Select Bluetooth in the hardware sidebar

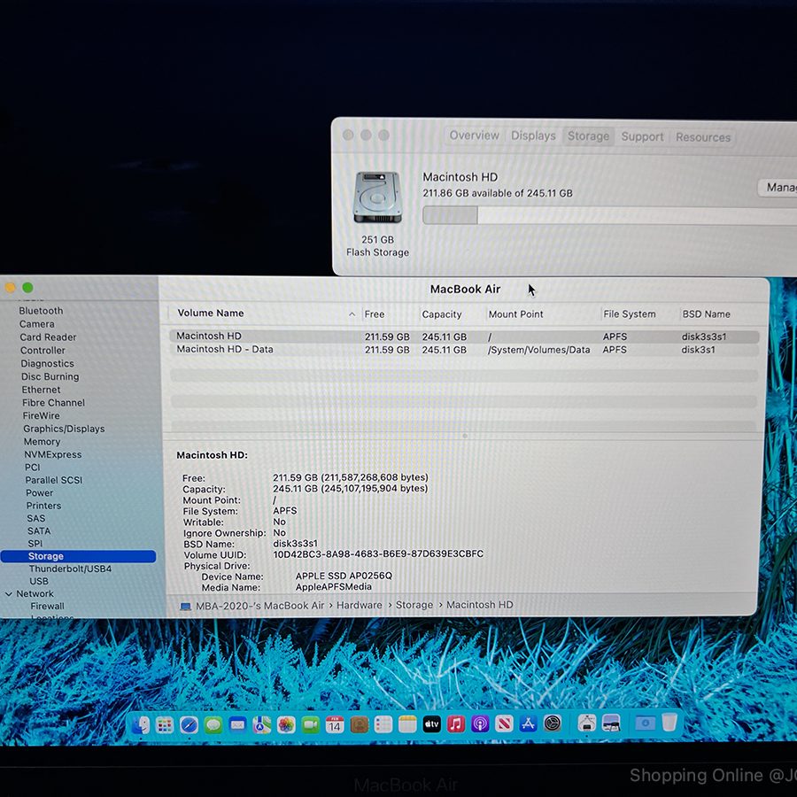[41, 311]
